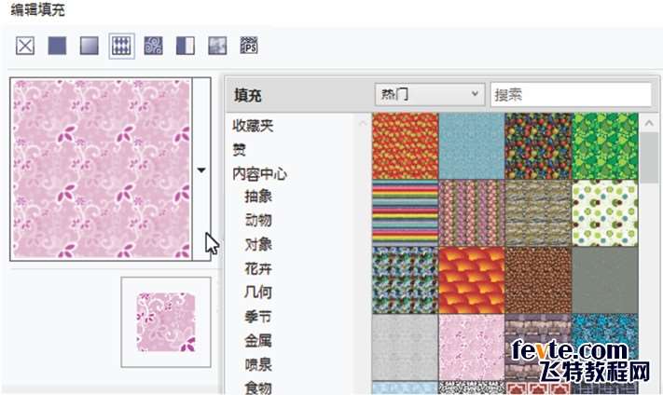Pick the 几何 category
This screenshot has height=395, width=663.
(x=258, y=292)
